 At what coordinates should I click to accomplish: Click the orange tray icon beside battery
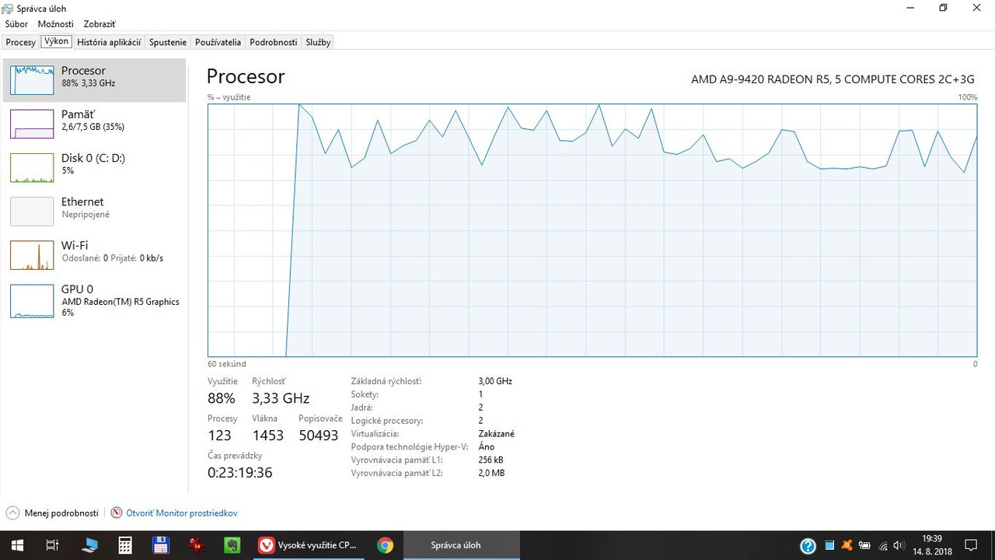pyautogui.click(x=847, y=545)
